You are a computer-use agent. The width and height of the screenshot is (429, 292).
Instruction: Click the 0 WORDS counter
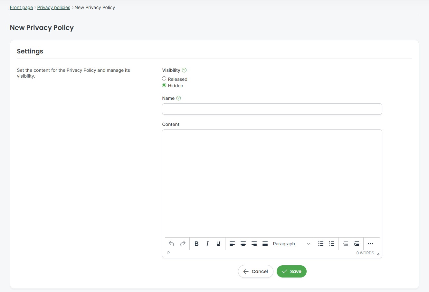365,253
